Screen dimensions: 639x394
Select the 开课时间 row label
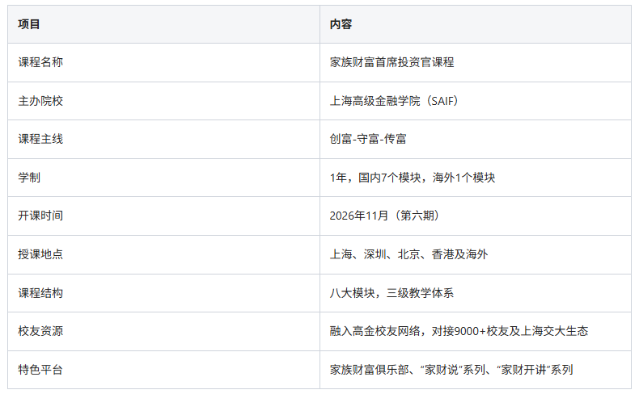[x=40, y=216]
